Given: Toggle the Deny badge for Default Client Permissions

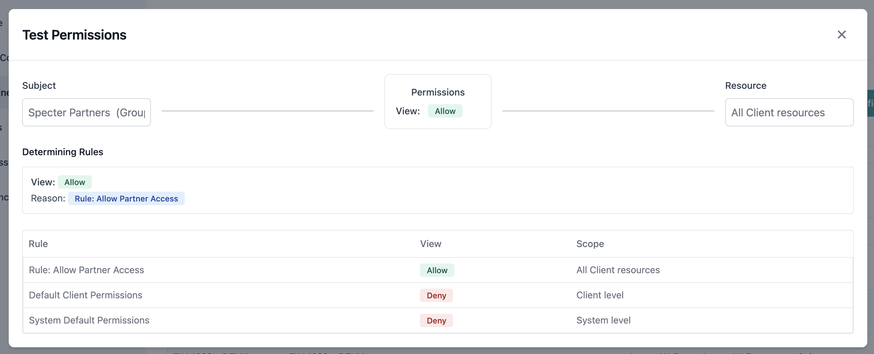Looking at the screenshot, I should tap(436, 295).
